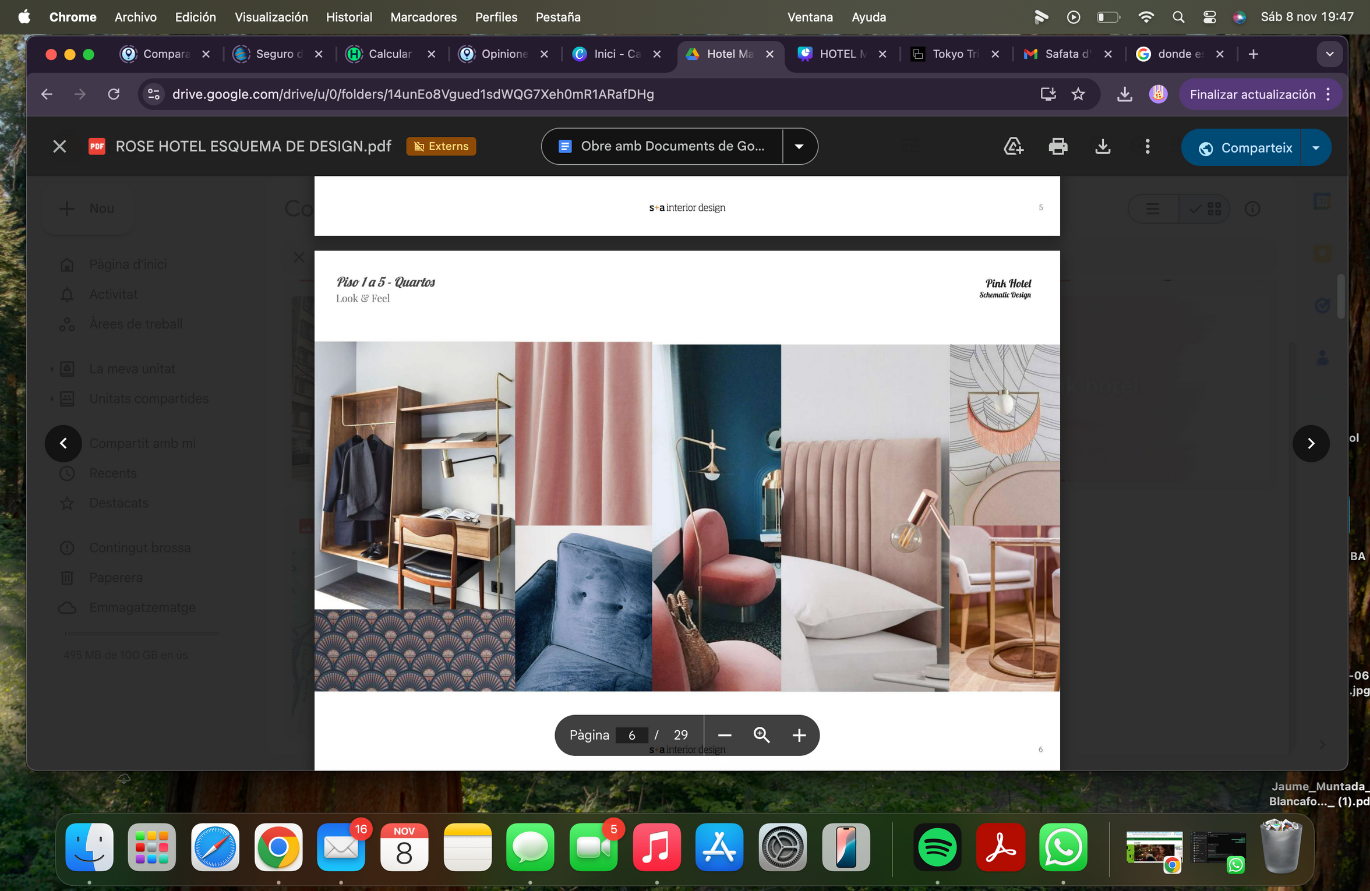Click Finalizar actualización button
Viewport: 1370px width, 891px height.
1252,94
